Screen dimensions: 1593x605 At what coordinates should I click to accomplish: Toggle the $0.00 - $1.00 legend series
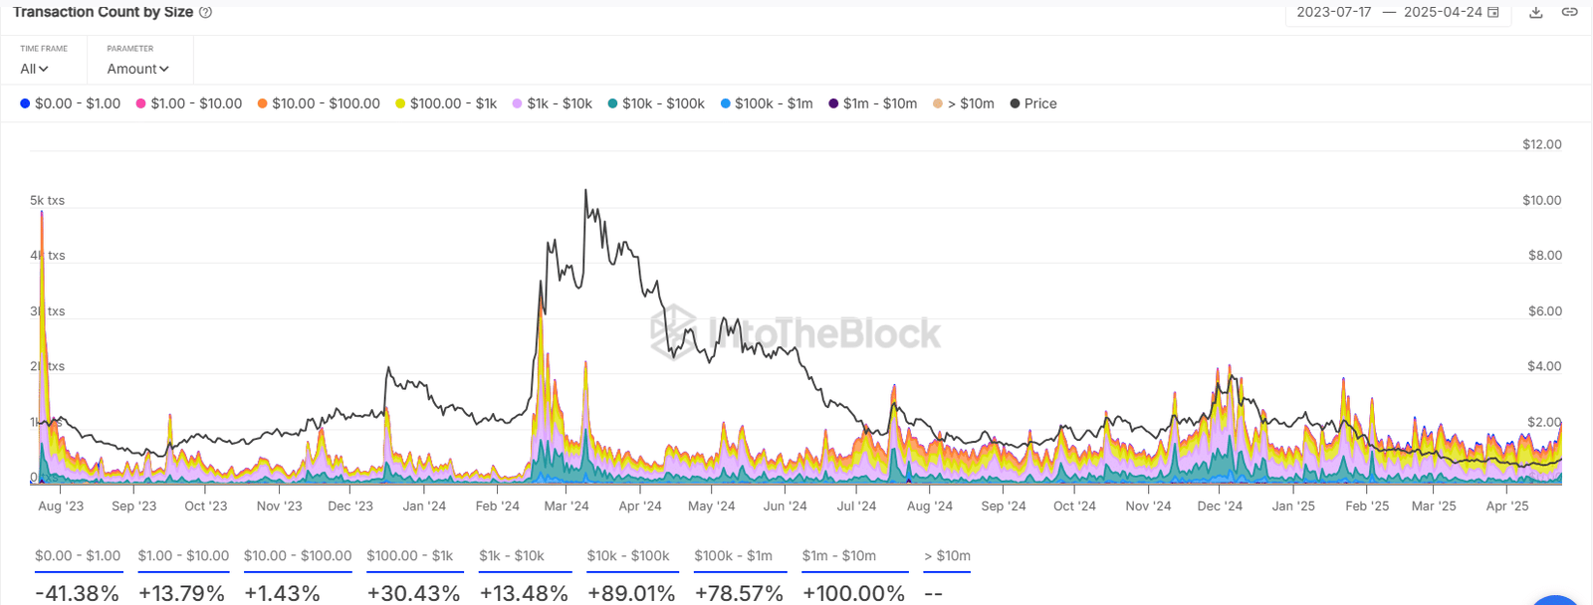(70, 103)
